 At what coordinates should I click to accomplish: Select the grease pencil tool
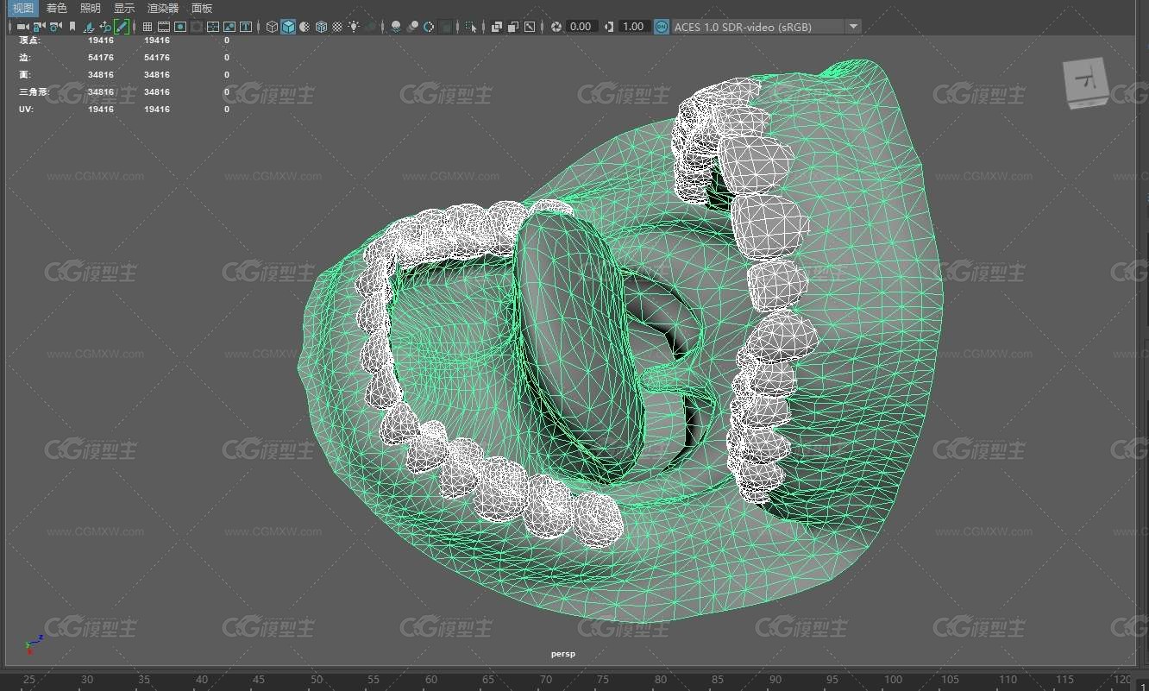(122, 27)
